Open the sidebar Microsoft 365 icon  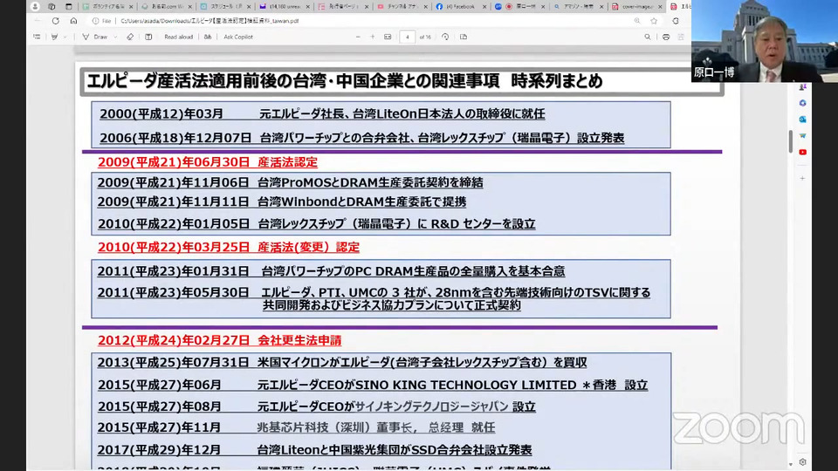coord(802,103)
